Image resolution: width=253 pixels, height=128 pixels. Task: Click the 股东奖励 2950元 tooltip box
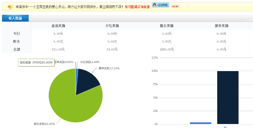coord(36,62)
